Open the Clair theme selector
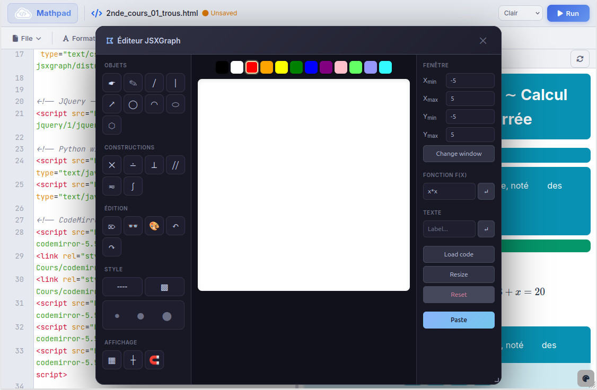The image size is (597, 390). pyautogui.click(x=520, y=13)
